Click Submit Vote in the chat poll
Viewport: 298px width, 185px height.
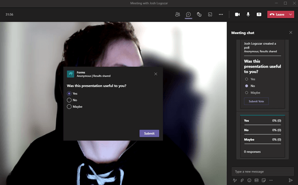tap(256, 101)
